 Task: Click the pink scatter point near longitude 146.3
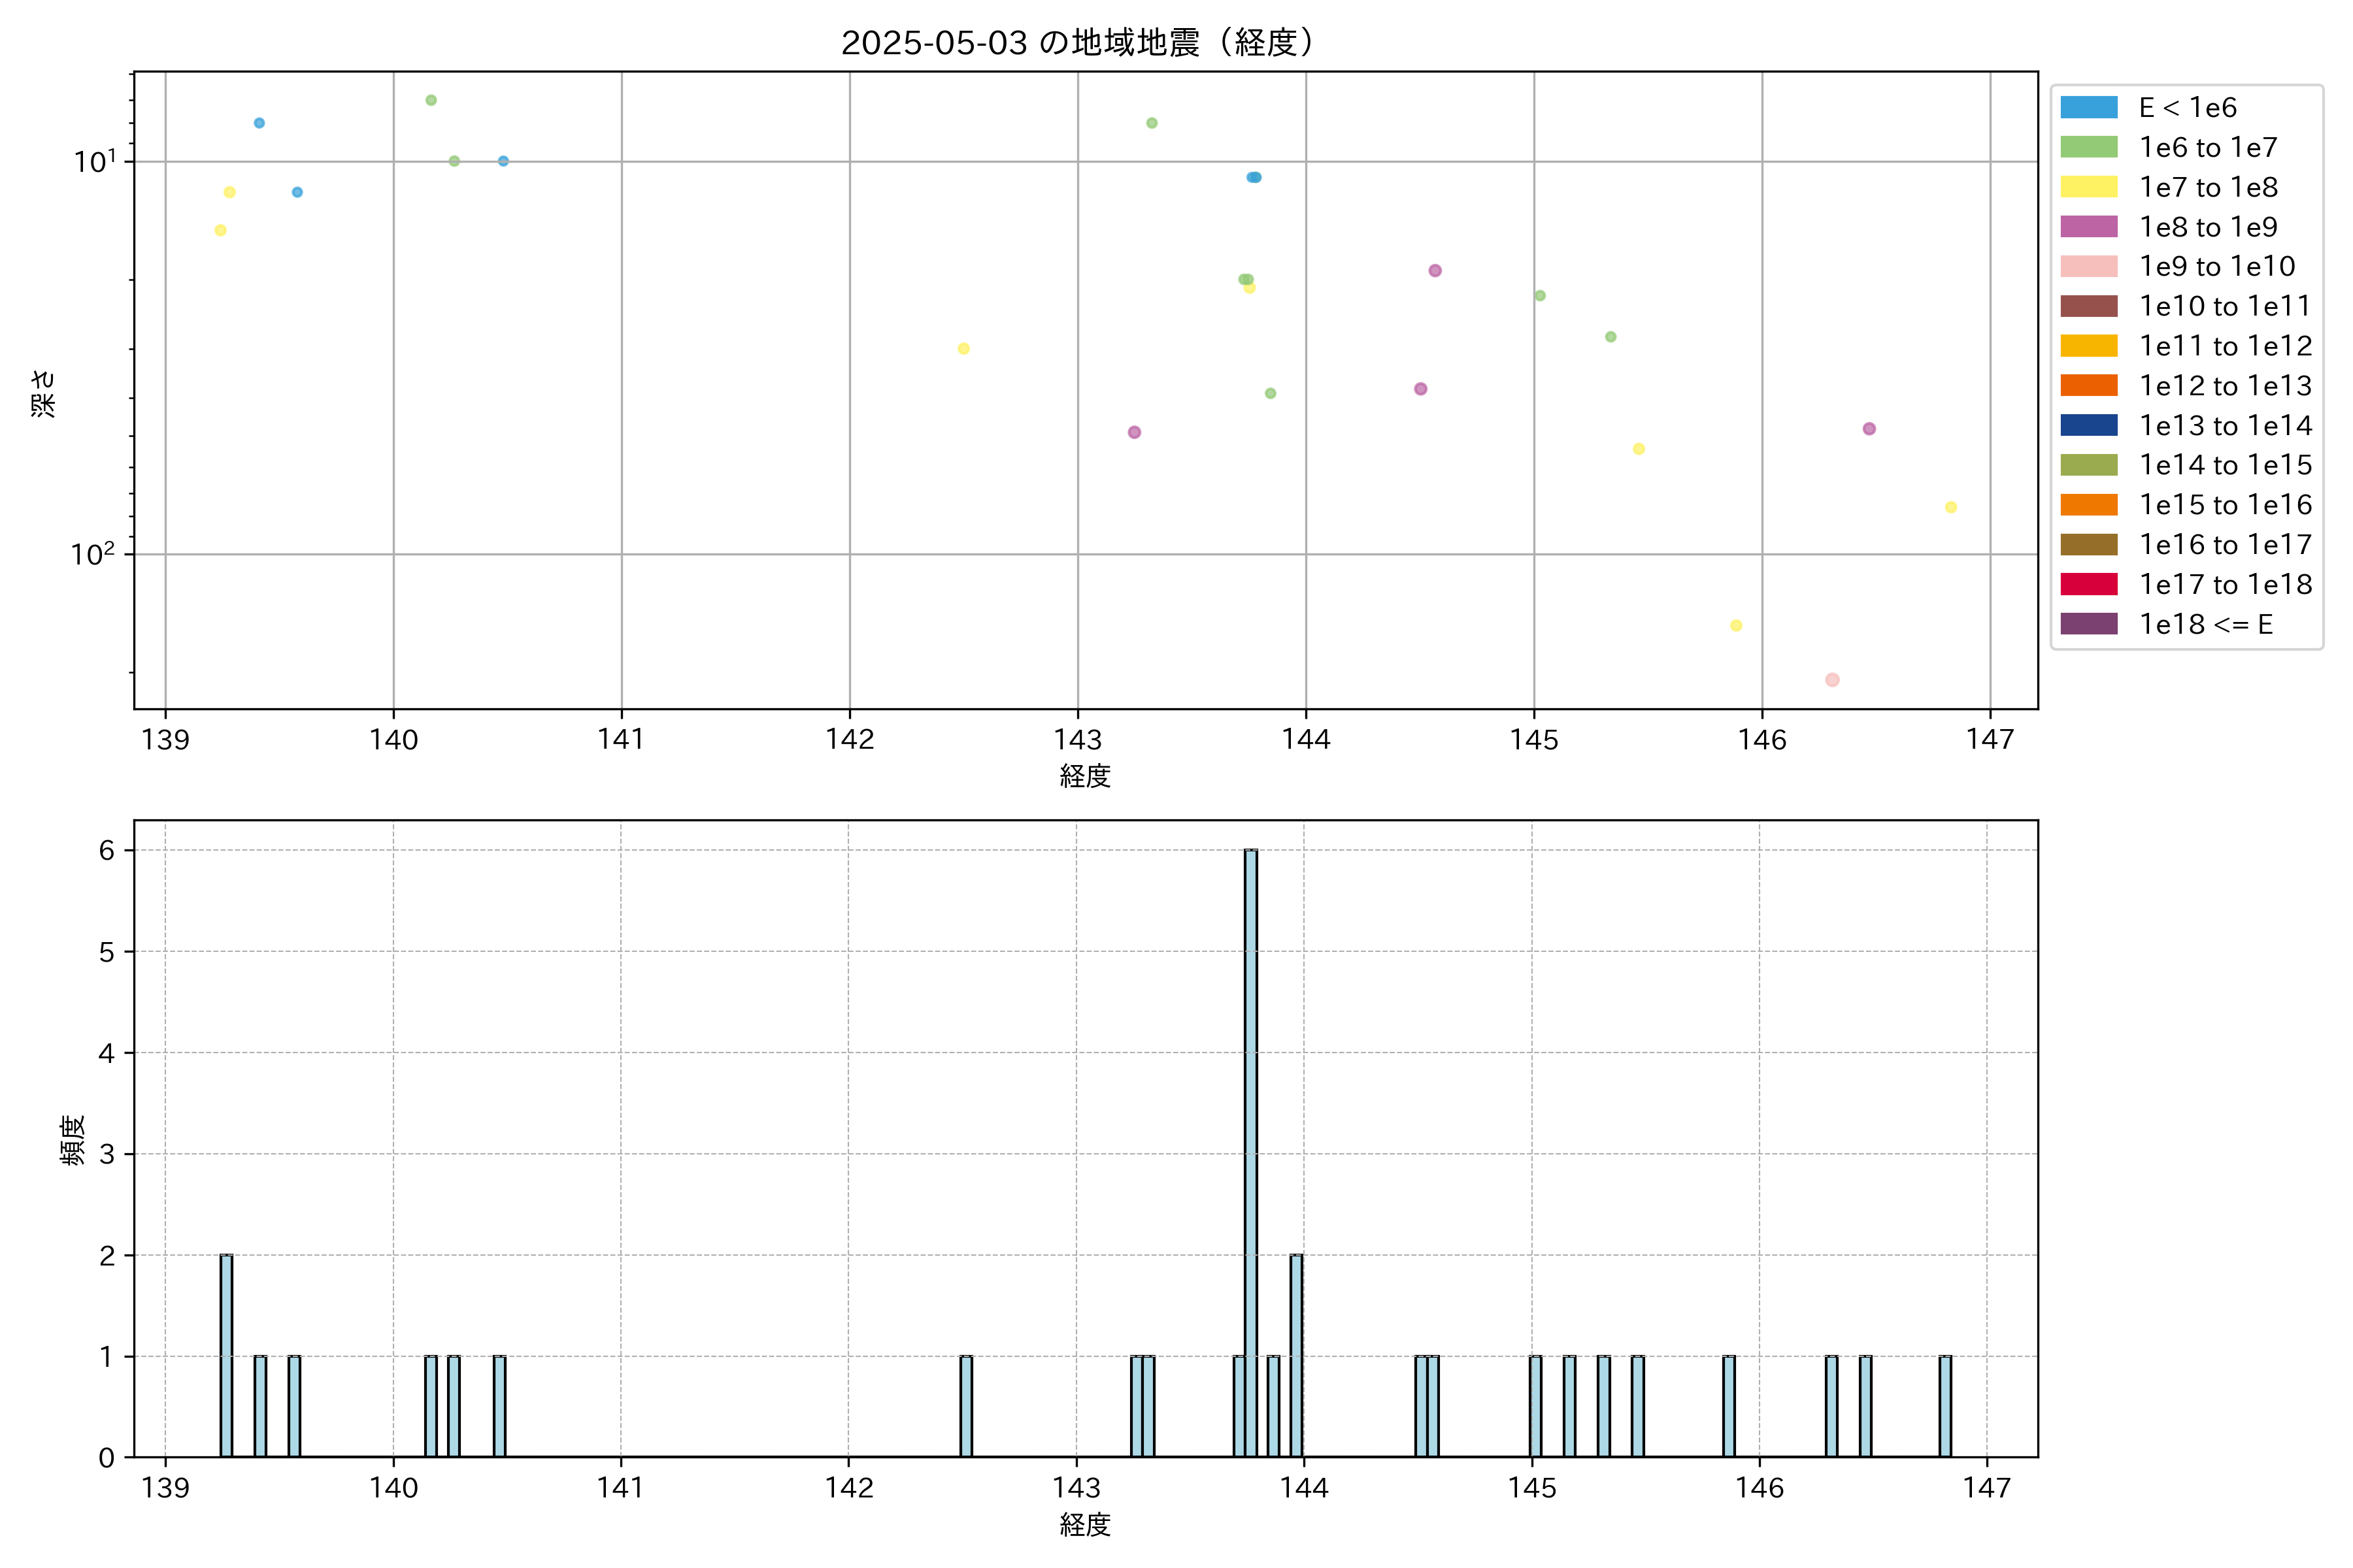pyautogui.click(x=1832, y=680)
